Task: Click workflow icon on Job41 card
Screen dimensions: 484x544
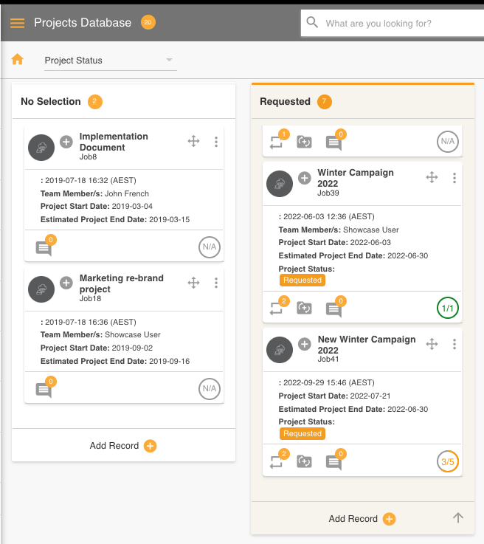Action: (x=277, y=462)
